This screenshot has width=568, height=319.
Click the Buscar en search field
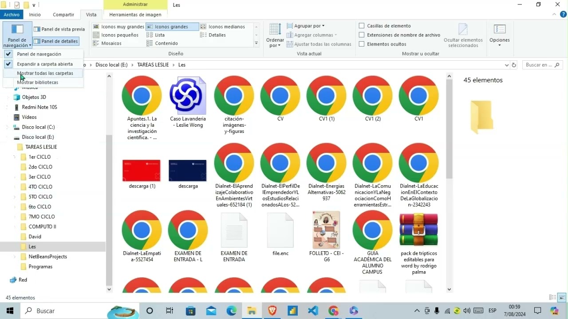click(542, 65)
